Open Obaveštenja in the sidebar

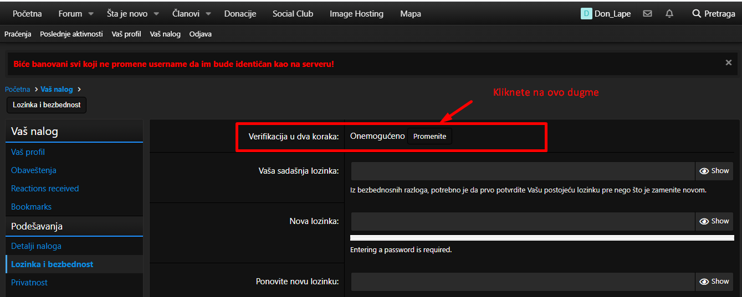click(x=34, y=170)
